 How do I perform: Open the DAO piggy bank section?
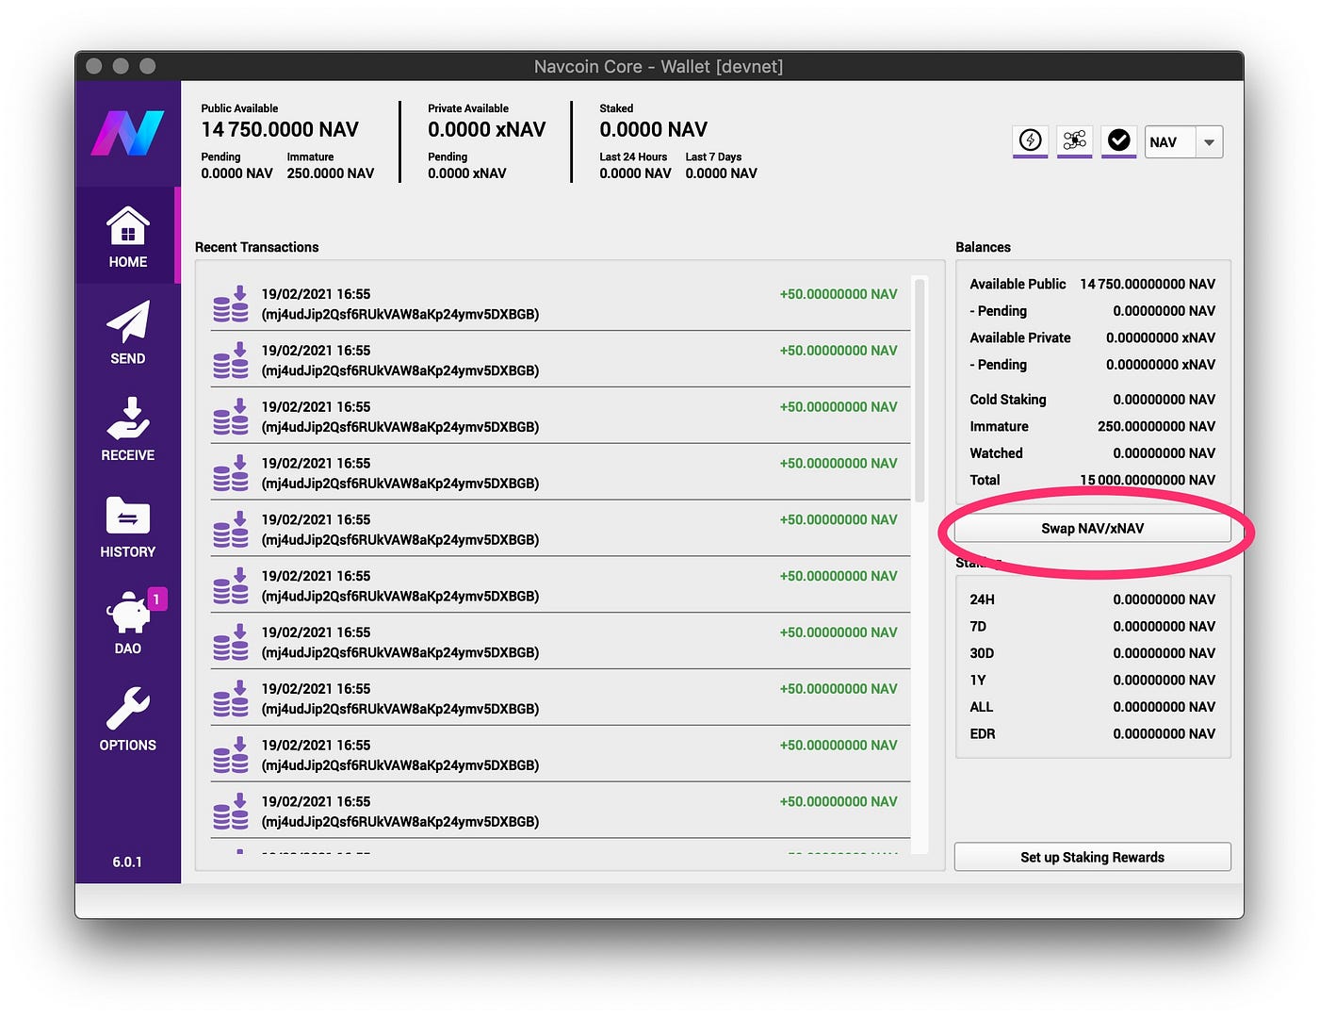click(128, 623)
